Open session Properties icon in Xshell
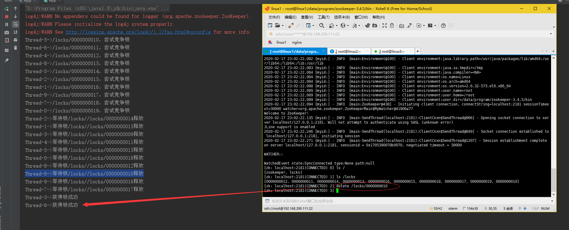This screenshot has width=569, height=230. point(309,25)
